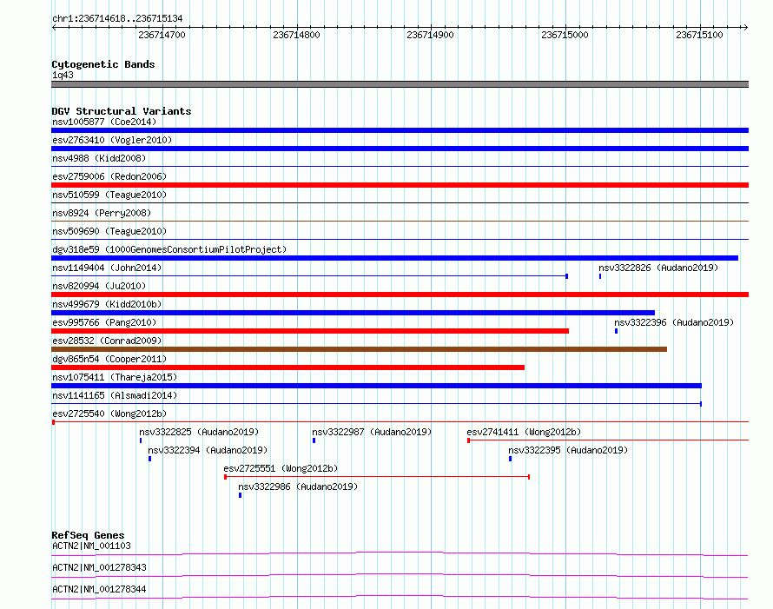Image resolution: width=773 pixels, height=609 pixels.
Task: Select the nsv8924 (Perry2008) label
Action: click(102, 213)
